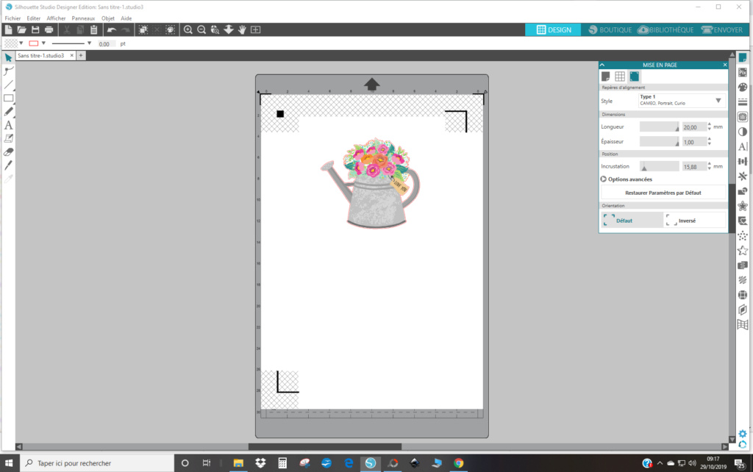Open the BIBLIOTHÈQUE library
753x472 pixels.
coord(665,29)
